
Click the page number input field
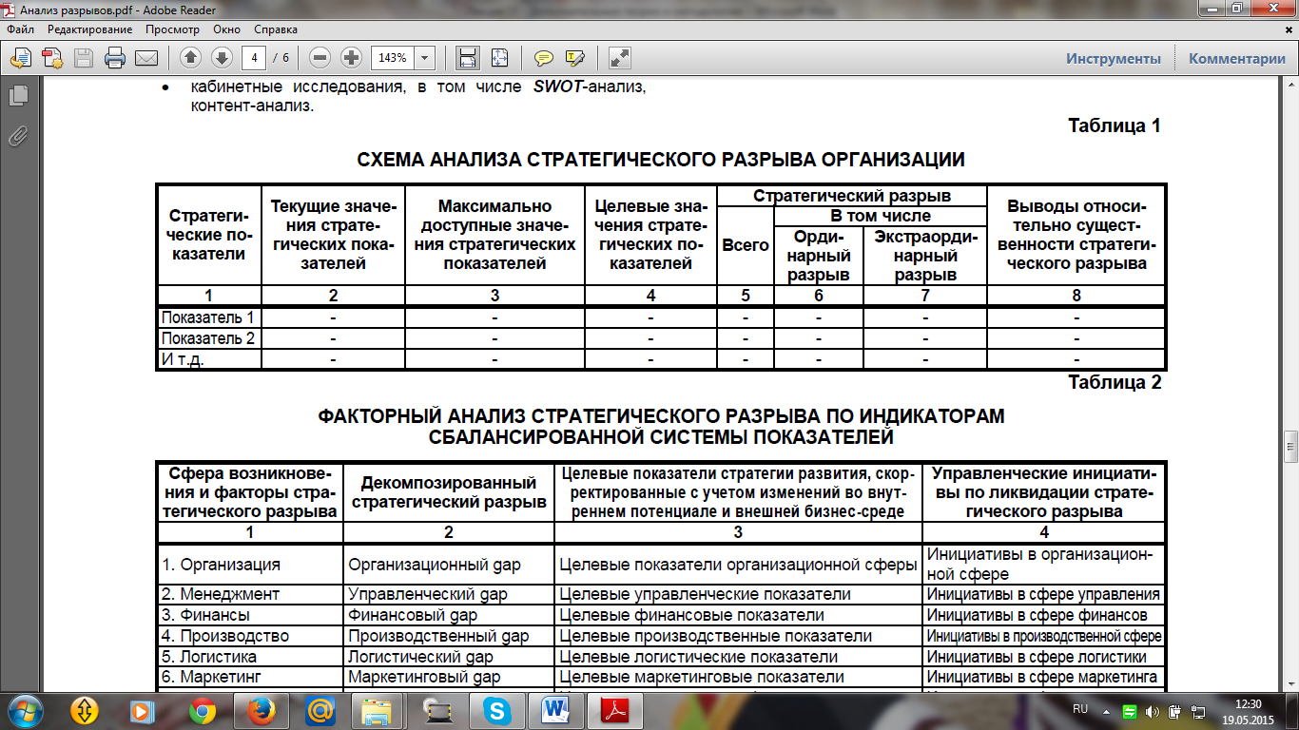pos(253,58)
